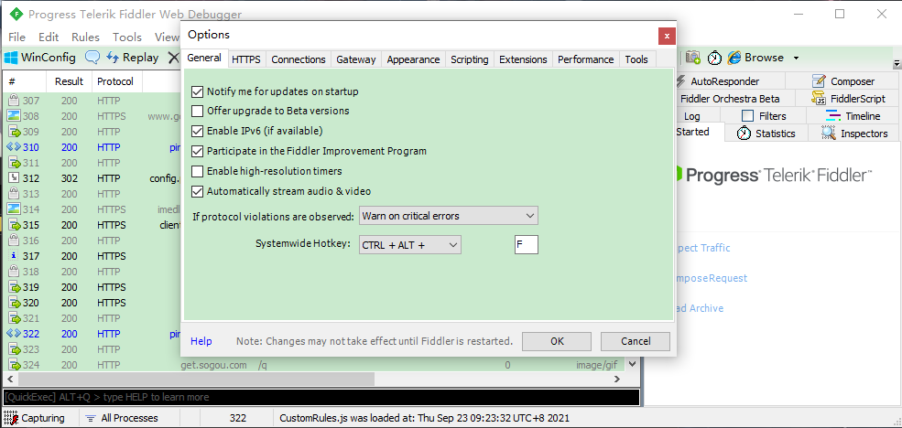Screen dimensions: 902x428
Task: Click the speech bubble comment icon
Action: (92, 58)
